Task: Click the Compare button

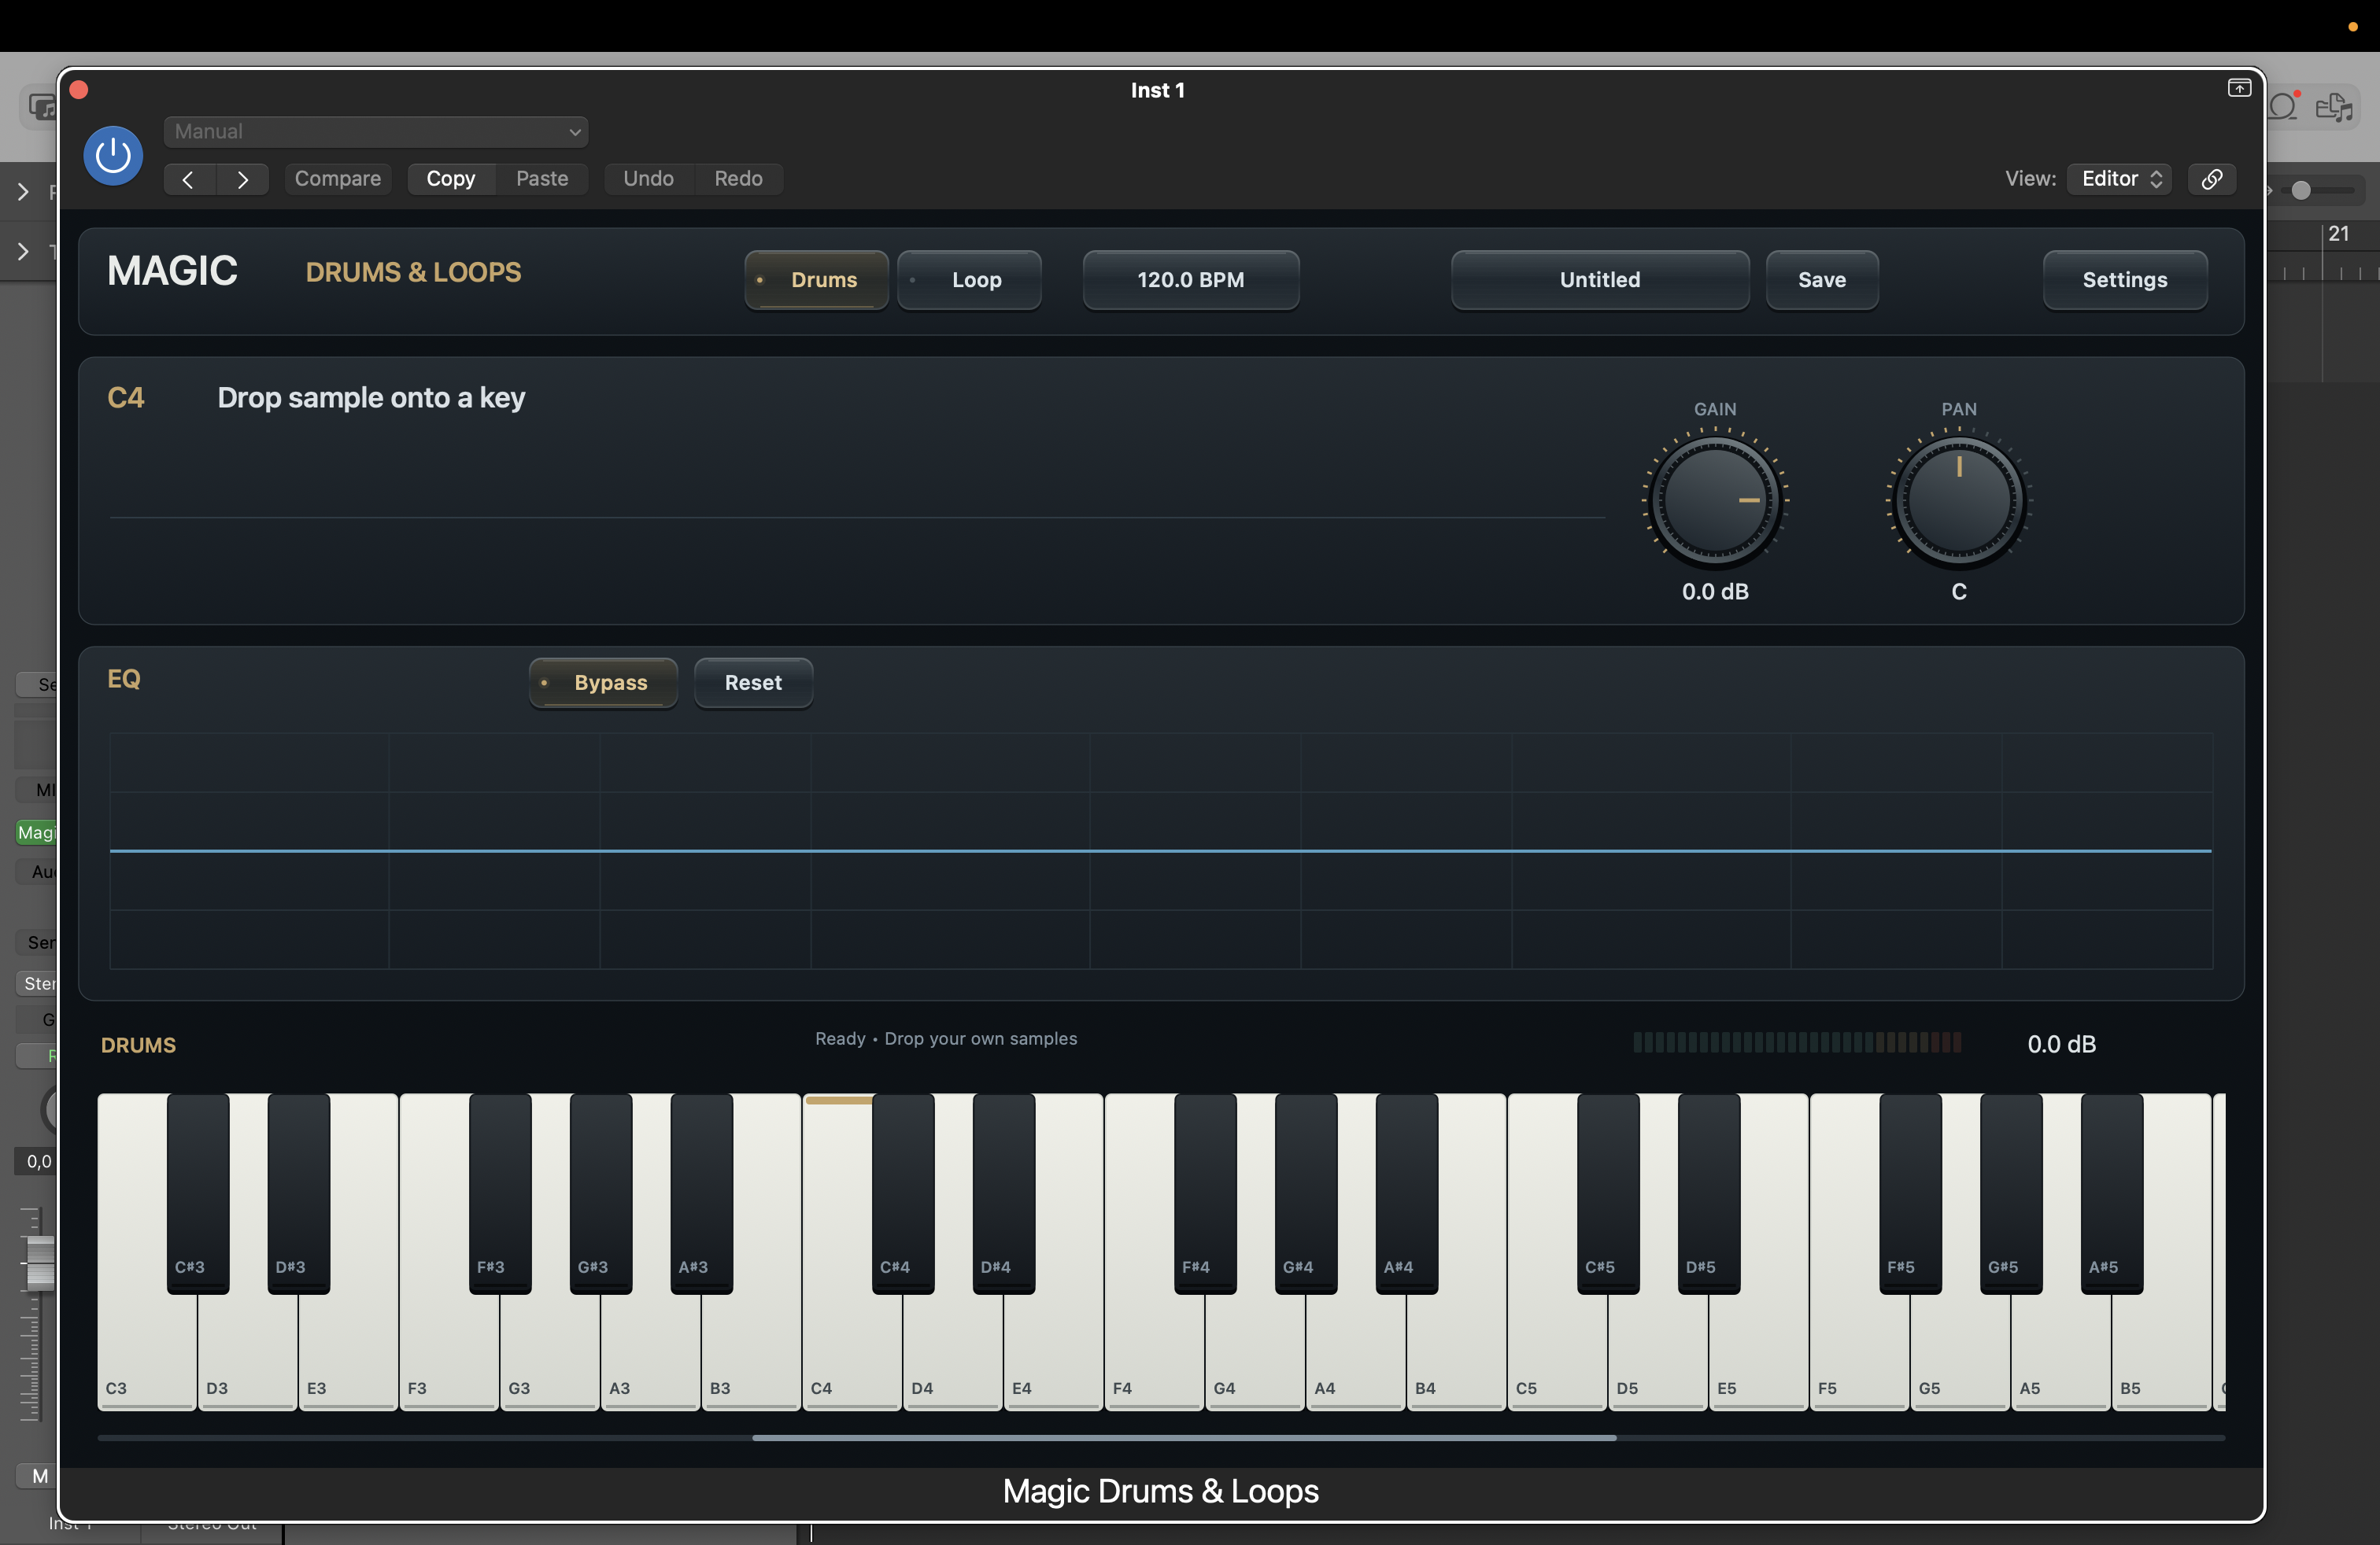Action: [x=337, y=179]
